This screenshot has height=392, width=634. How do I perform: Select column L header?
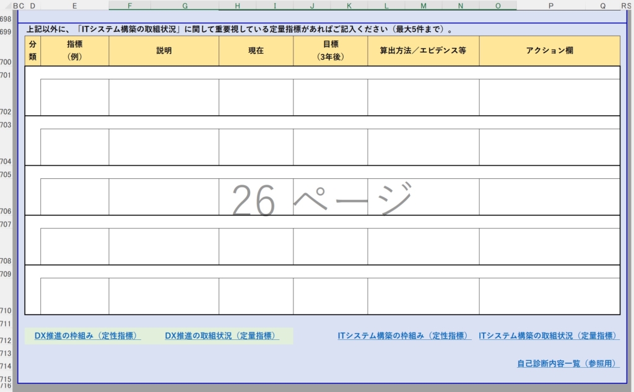pyautogui.click(x=386, y=6)
